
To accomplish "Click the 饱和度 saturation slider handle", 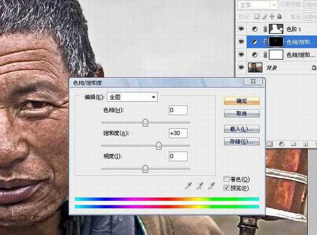I will [x=158, y=146].
